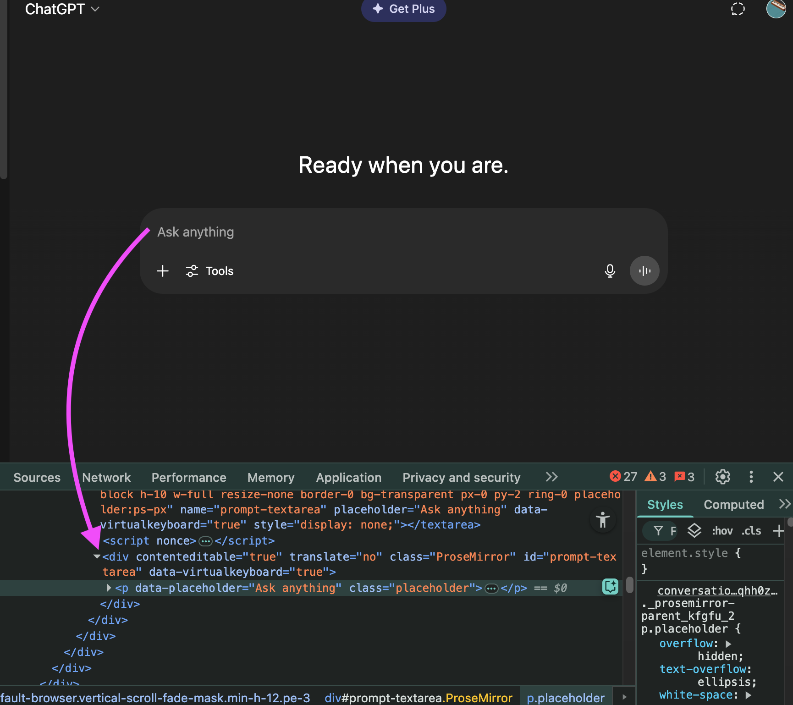This screenshot has width=793, height=705.
Task: Click the red error count 27 icon
Action: point(623,477)
